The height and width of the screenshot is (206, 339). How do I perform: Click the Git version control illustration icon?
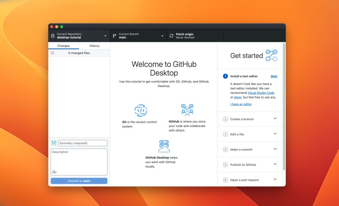tap(140, 110)
